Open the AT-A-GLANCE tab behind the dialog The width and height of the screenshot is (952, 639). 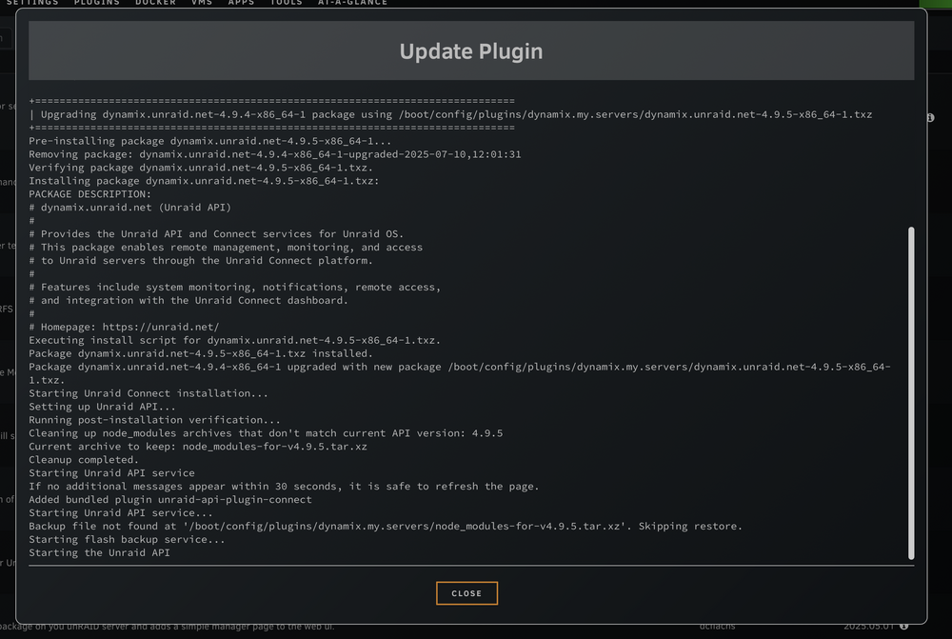click(352, 3)
